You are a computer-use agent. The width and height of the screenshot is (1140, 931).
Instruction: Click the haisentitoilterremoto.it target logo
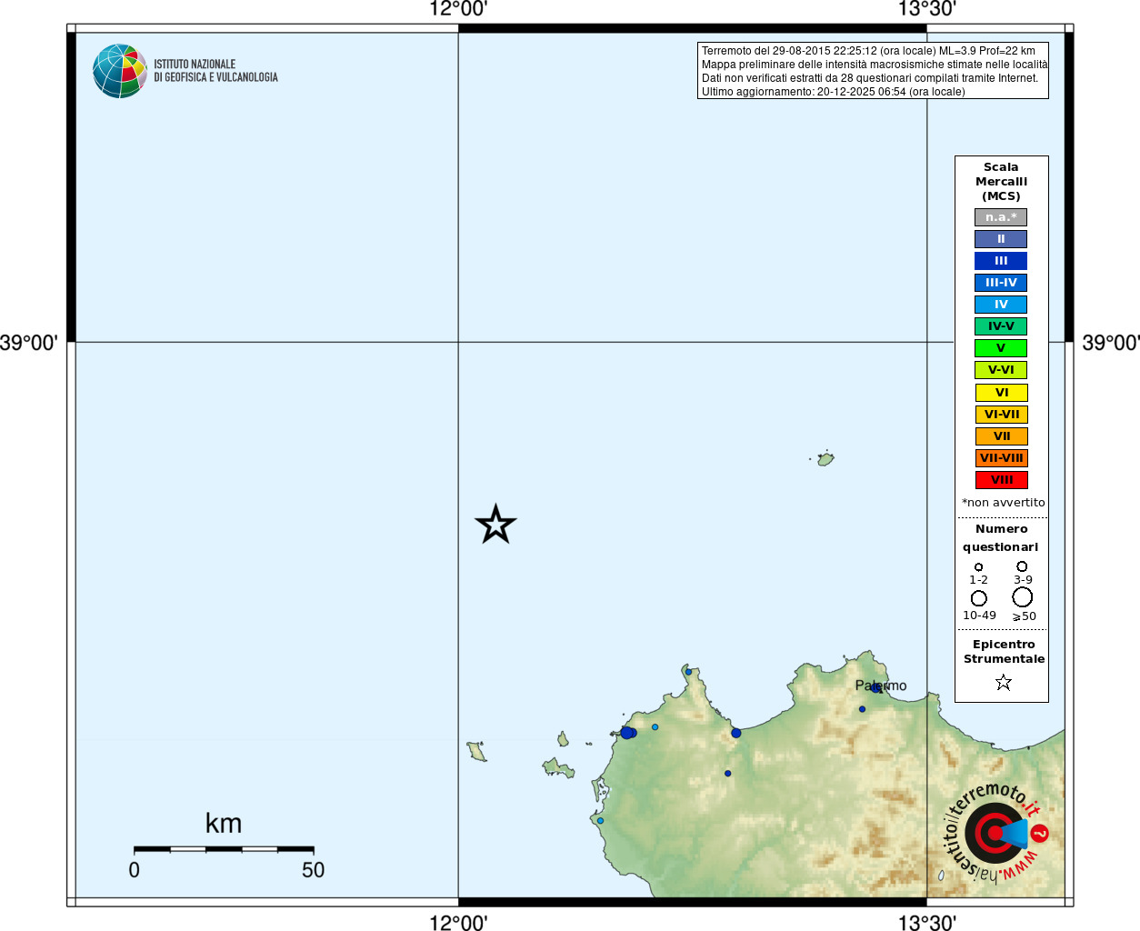point(995,832)
